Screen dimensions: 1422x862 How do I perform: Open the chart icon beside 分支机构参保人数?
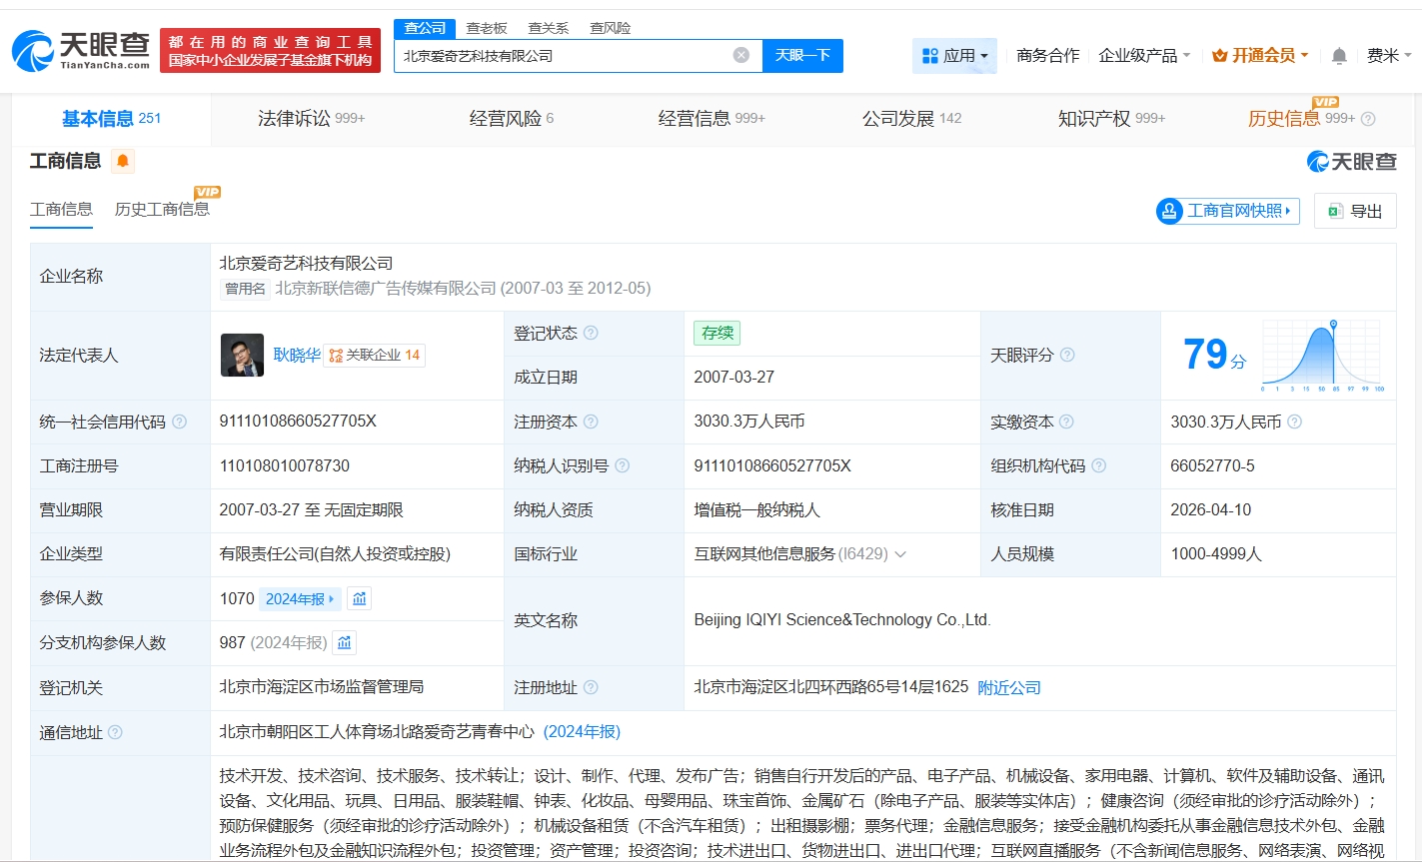click(344, 642)
